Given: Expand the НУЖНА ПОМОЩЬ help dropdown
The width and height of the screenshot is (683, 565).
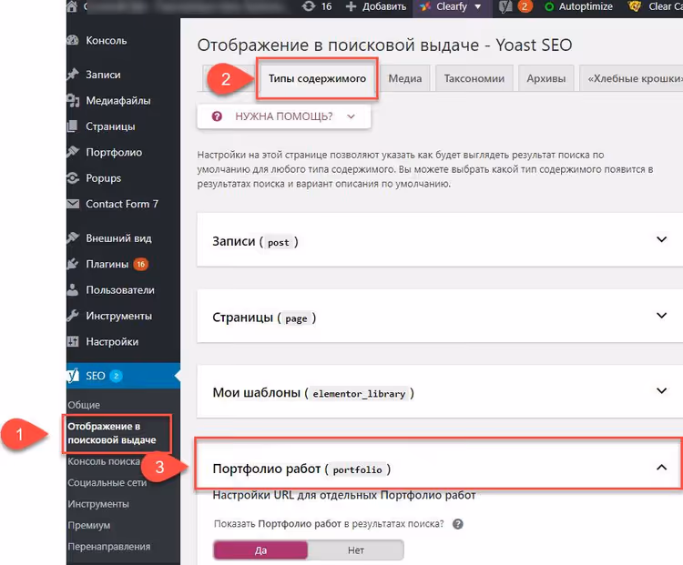Looking at the screenshot, I should [284, 116].
